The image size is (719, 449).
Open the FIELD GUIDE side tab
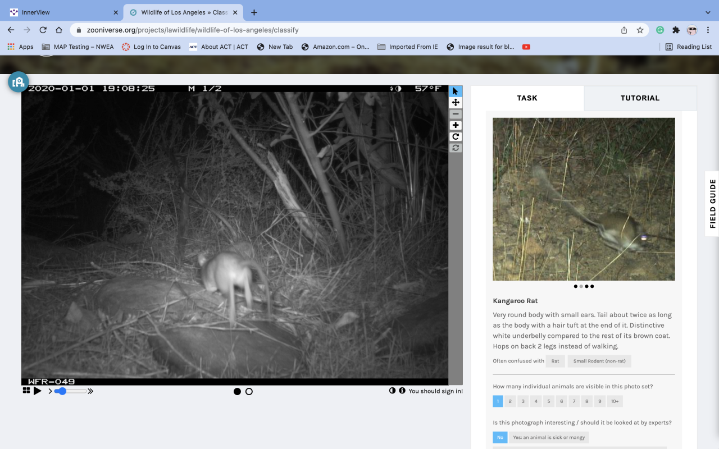(712, 204)
